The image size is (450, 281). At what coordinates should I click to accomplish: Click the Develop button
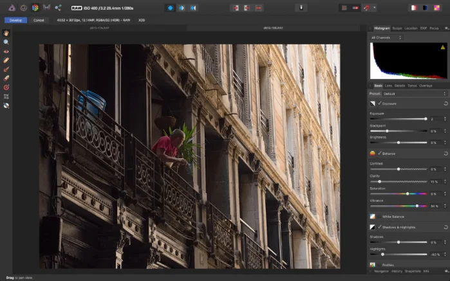click(x=15, y=20)
